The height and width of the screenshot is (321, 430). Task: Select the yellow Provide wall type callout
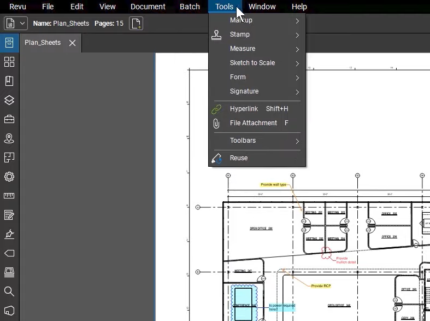(x=273, y=185)
